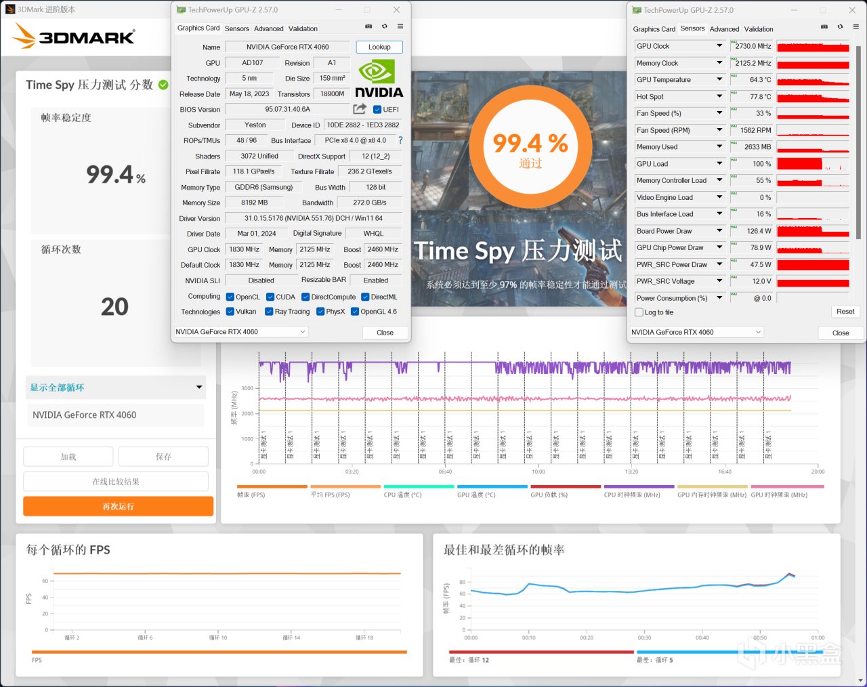Open the Fan Speed (RPM) sensor dropdown
Image resolution: width=867 pixels, height=687 pixels.
click(719, 130)
